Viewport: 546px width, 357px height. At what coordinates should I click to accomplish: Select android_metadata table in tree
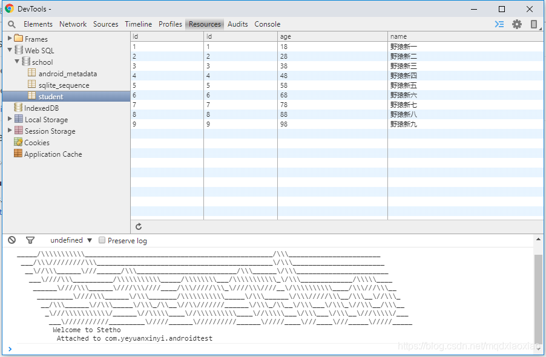[68, 74]
